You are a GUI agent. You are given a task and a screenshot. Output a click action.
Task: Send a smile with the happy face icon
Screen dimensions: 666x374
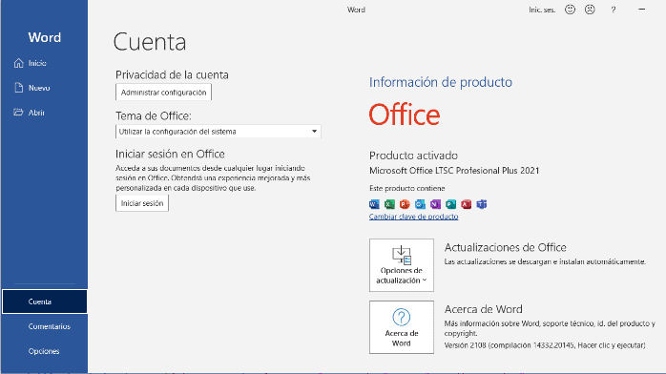(x=570, y=10)
